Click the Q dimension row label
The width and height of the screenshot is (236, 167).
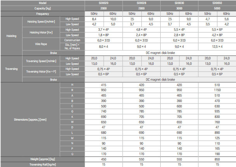72,154
